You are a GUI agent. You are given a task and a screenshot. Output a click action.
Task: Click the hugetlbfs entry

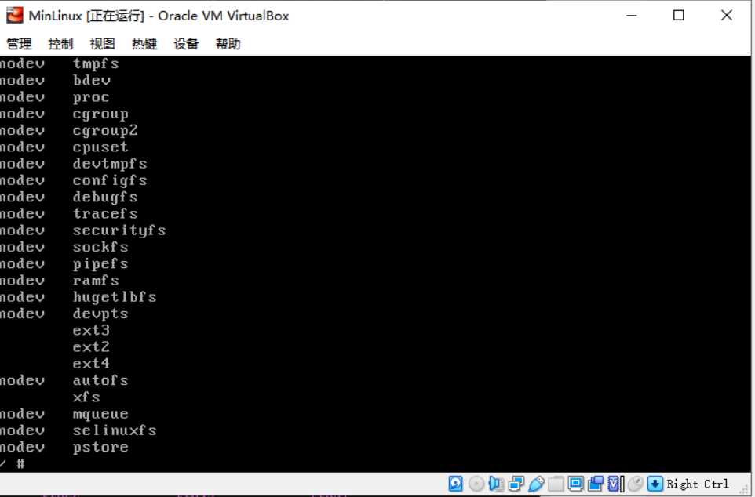[115, 297]
